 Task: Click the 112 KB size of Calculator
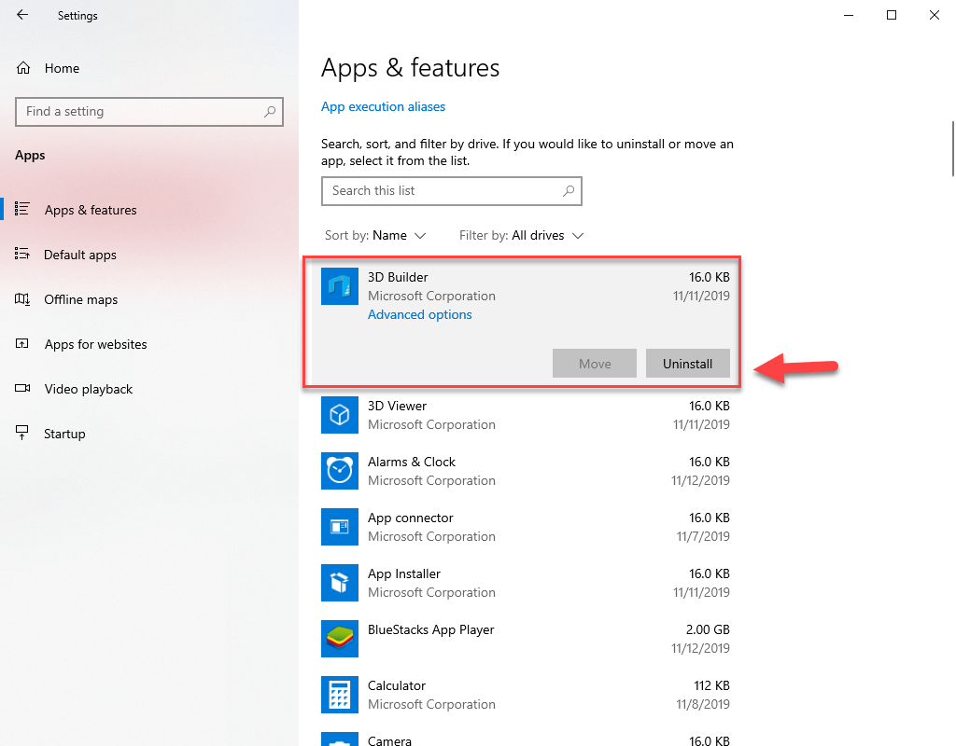point(711,685)
